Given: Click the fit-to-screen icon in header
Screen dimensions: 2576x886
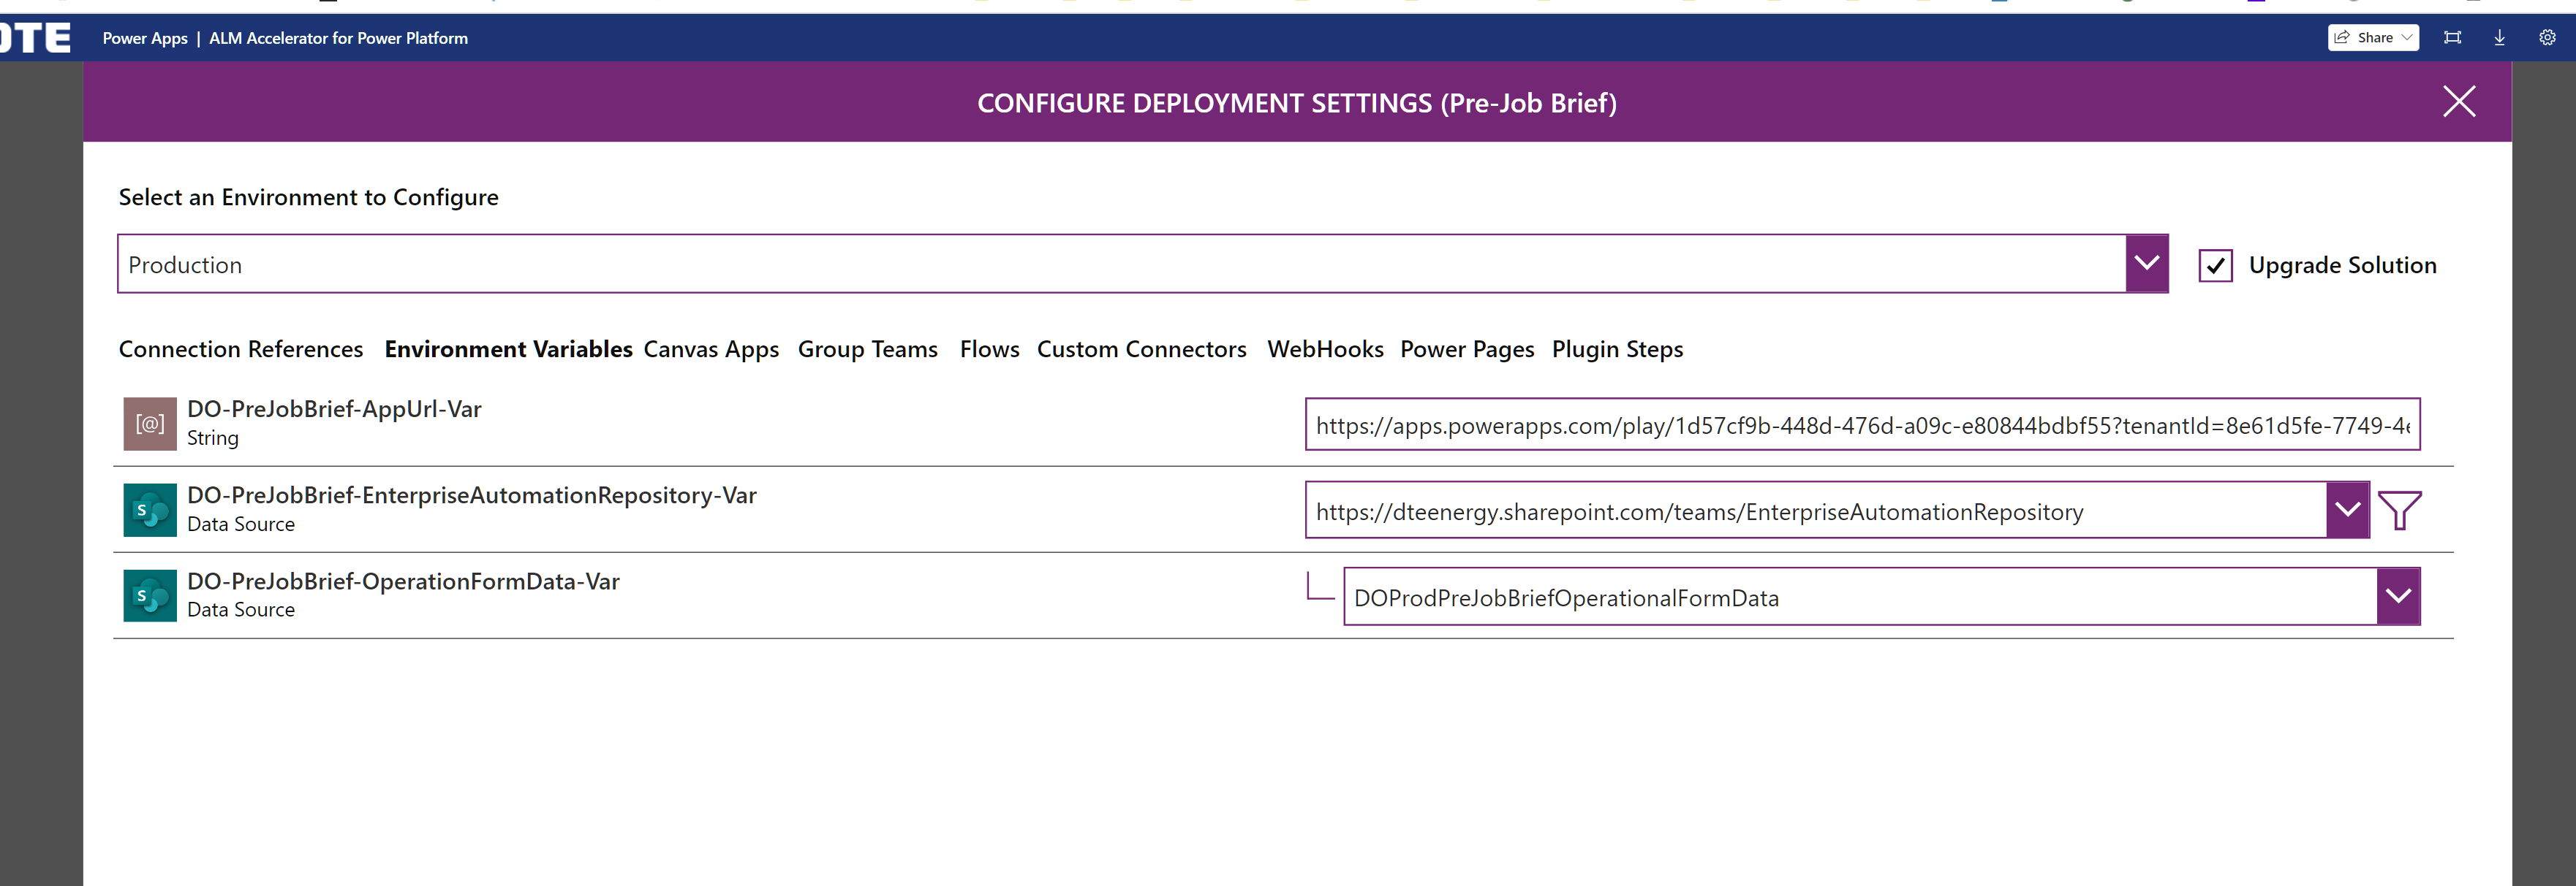Looking at the screenshot, I should point(2452,38).
